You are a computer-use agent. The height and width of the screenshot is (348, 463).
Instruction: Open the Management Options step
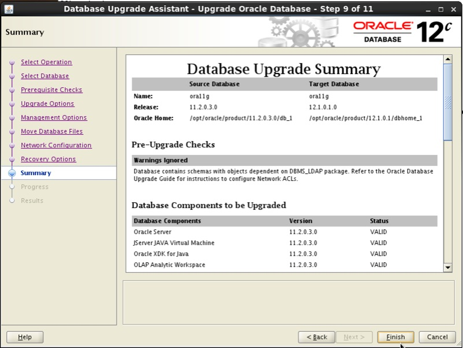[x=54, y=117]
